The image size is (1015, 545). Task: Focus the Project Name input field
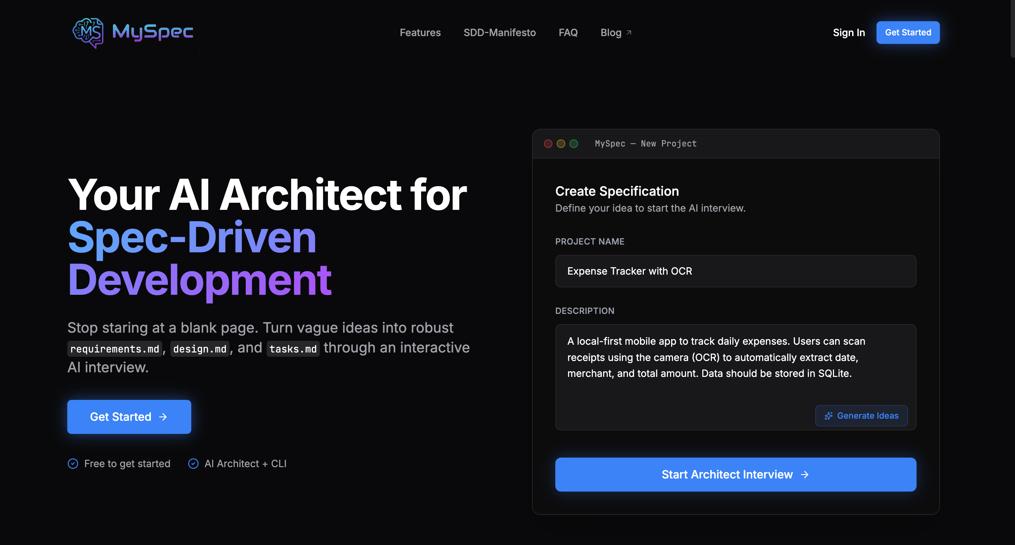tap(735, 271)
